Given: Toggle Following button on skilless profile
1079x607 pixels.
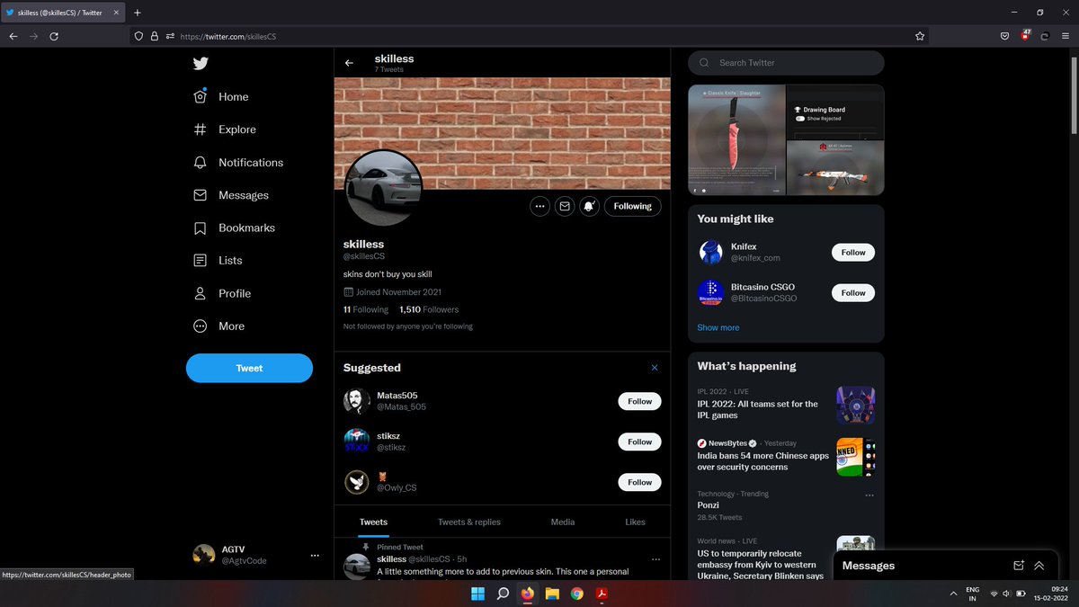Looking at the screenshot, I should coord(633,206).
